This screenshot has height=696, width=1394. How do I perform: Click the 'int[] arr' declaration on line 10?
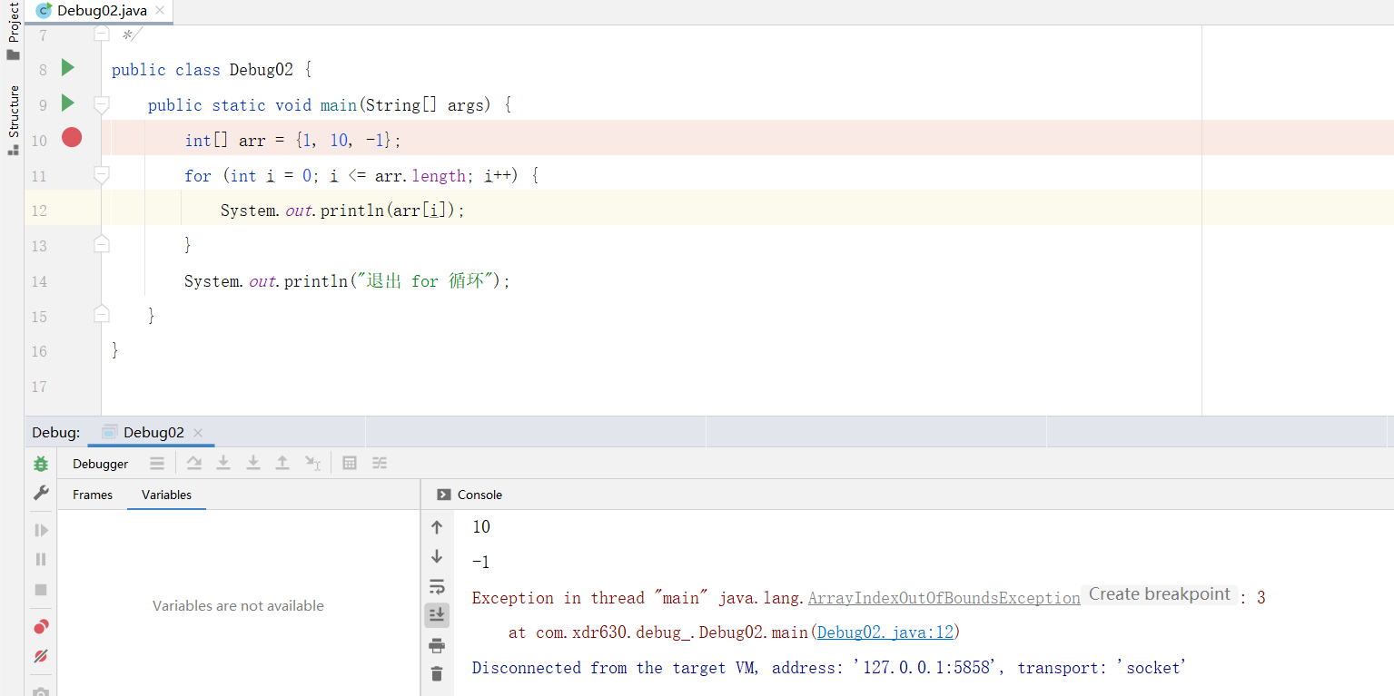coord(225,141)
